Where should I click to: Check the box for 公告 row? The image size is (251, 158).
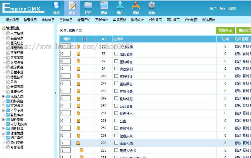click(116, 121)
